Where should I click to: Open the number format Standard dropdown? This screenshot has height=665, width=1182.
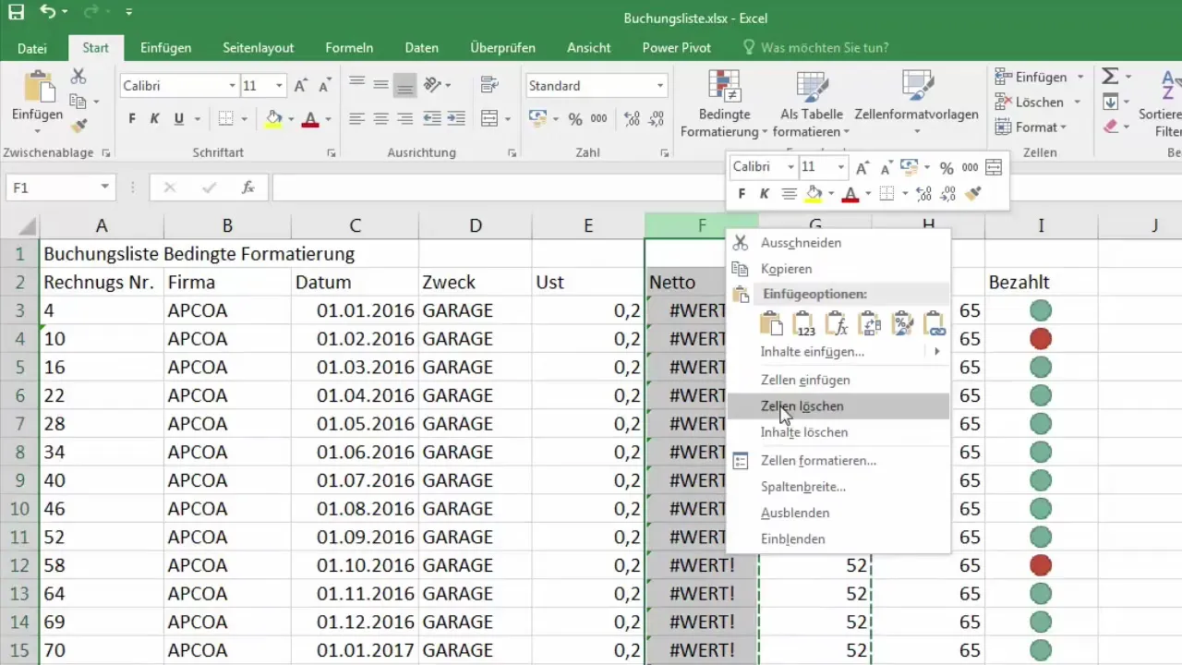coord(659,86)
